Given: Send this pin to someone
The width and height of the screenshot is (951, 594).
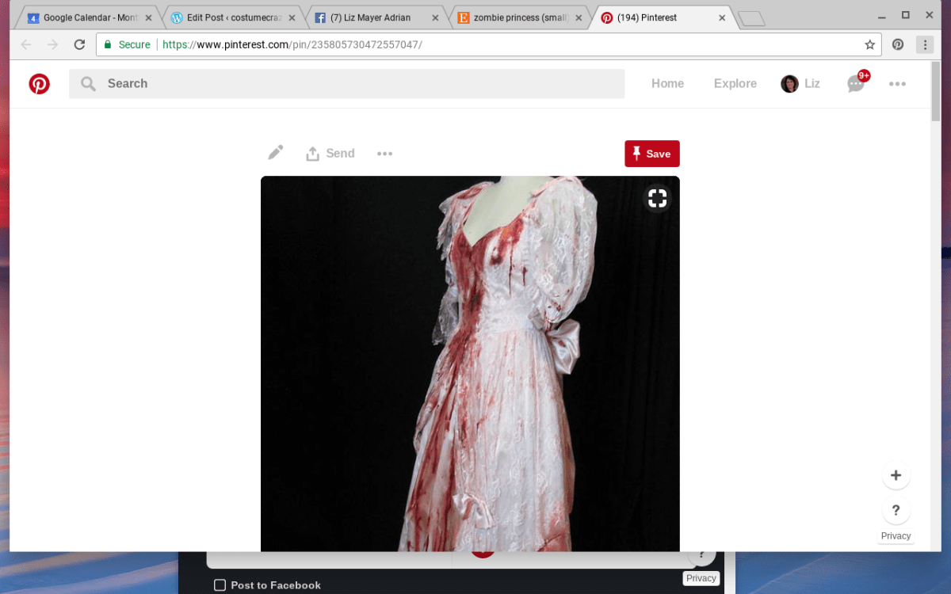Looking at the screenshot, I should (330, 154).
